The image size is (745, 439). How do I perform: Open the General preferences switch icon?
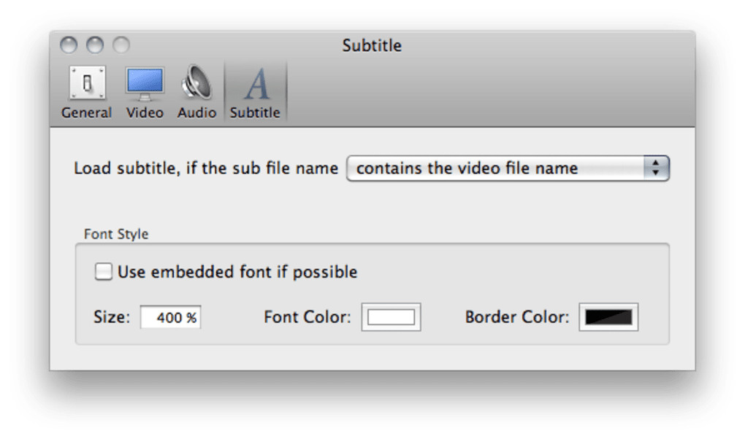point(87,83)
